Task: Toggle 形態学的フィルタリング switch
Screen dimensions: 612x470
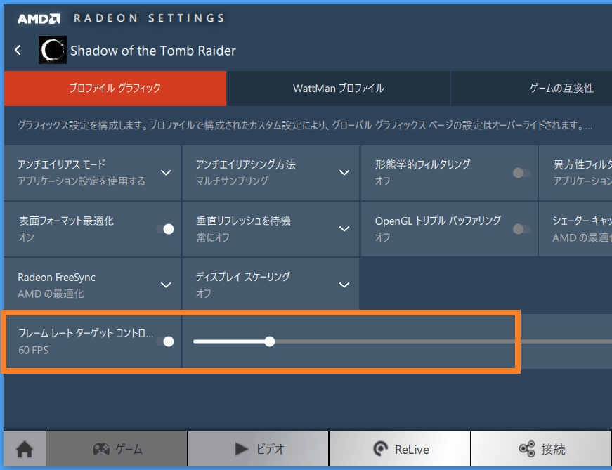Action: (x=521, y=173)
